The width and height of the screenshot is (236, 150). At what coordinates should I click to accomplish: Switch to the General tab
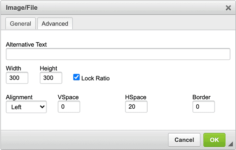tap(21, 24)
